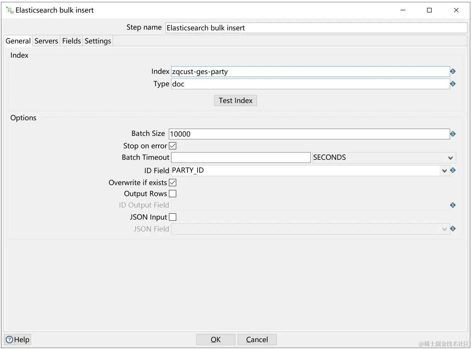The width and height of the screenshot is (471, 349).
Task: Open Help for this step
Action: (18, 340)
